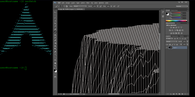The height and width of the screenshot is (97, 195).
Task: Add a Brightness/Contrast adjustment
Action: tap(171, 27)
